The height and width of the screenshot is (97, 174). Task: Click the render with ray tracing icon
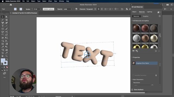click(x=158, y=12)
